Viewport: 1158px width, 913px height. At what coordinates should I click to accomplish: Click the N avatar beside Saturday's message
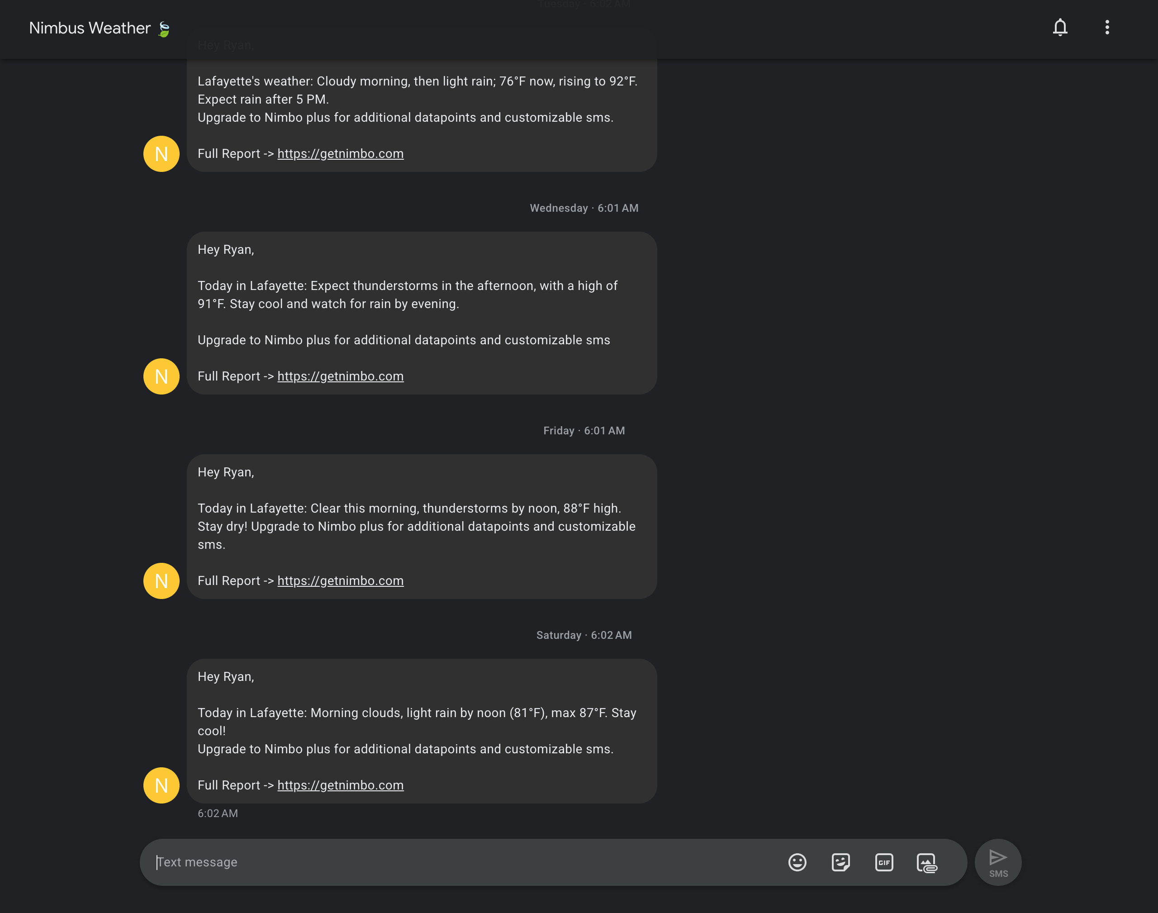pos(161,785)
